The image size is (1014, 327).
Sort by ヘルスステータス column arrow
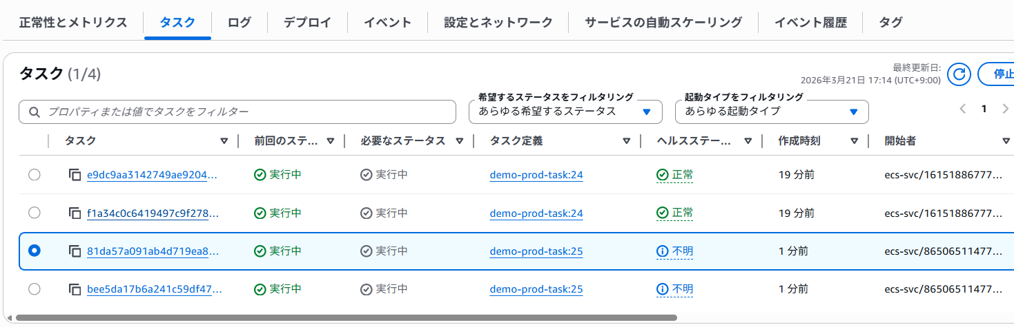(748, 141)
